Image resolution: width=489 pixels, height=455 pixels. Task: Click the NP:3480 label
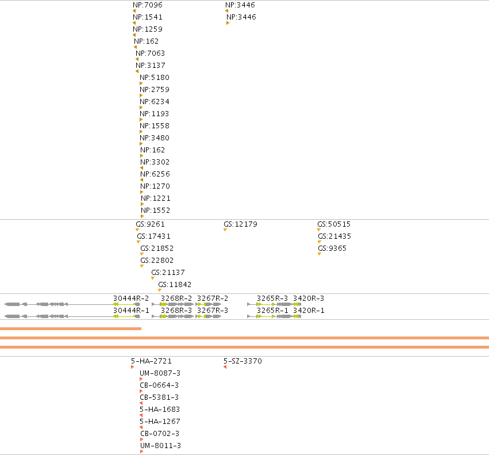(x=155, y=138)
